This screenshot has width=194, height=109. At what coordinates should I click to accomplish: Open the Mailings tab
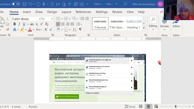point(102,12)
